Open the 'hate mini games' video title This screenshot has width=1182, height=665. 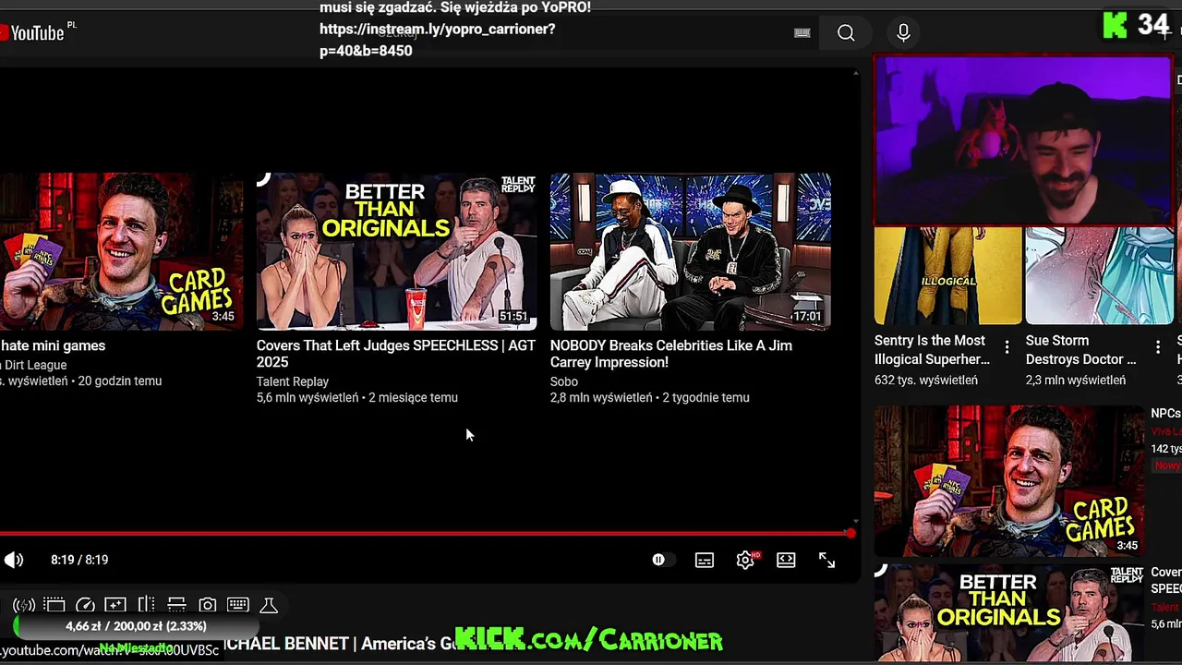pos(53,345)
